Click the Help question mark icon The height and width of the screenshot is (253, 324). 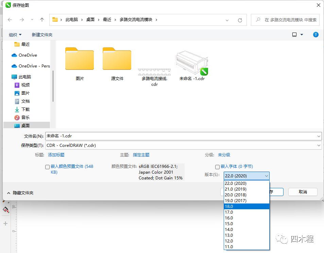[316, 34]
